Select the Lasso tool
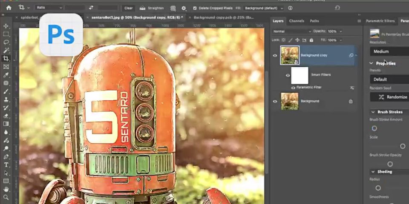The height and width of the screenshot is (204, 409). click(x=6, y=42)
